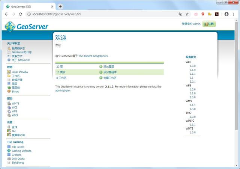Viewport: 240px width, 169px height.
Task: Click the WMTS service icon
Action: [x=9, y=103]
